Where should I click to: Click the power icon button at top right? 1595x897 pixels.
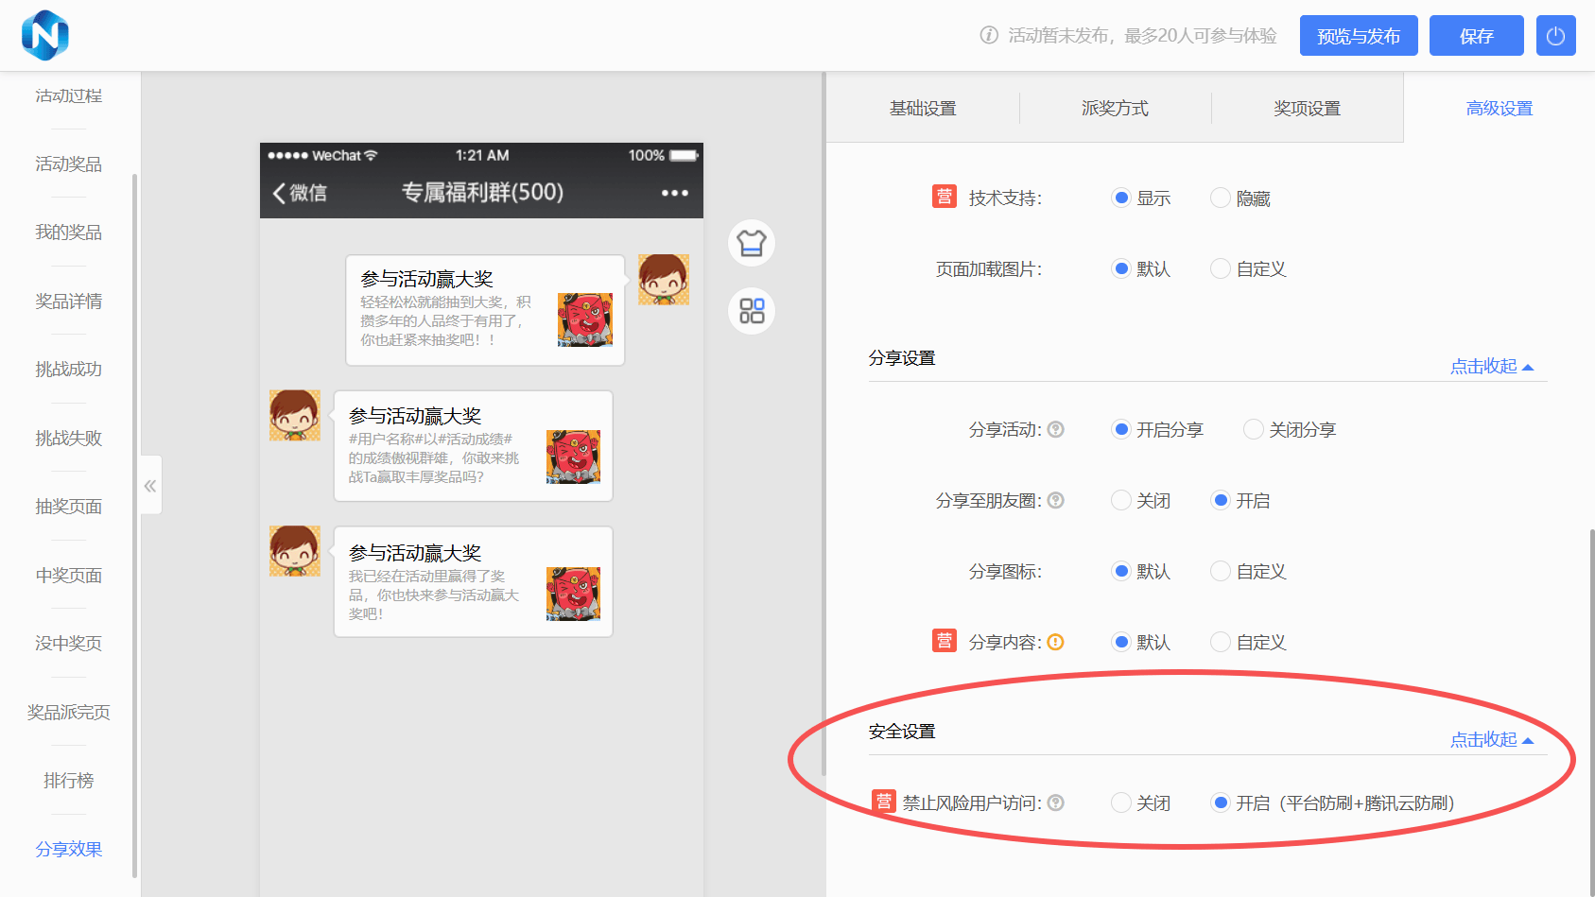(x=1555, y=36)
